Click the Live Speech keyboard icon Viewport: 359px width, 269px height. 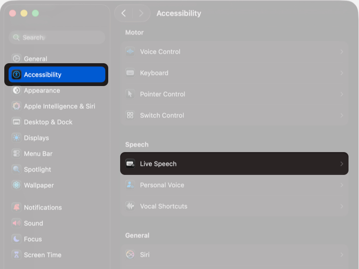[x=130, y=164]
